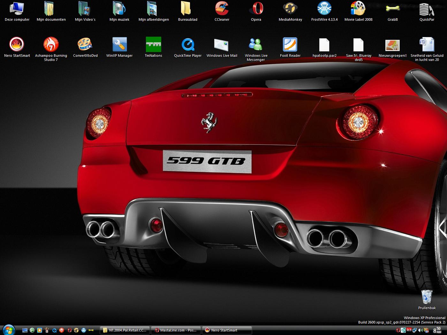Launch FrostWire from quick launch bar
Screen dimensions: 447x335
[84, 330]
